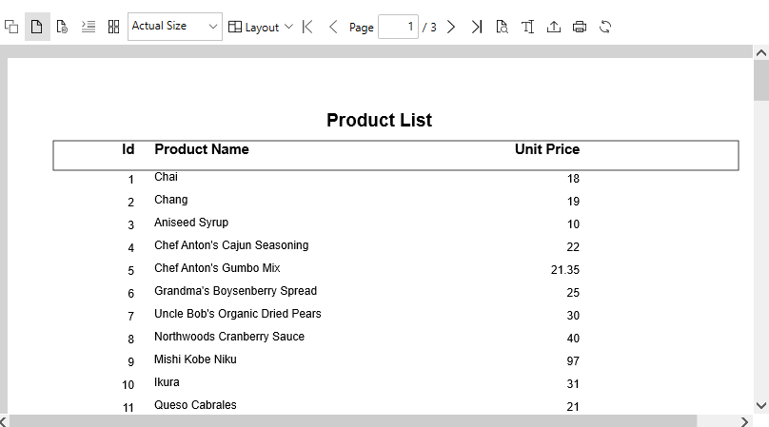Open the find in document tool

[503, 27]
